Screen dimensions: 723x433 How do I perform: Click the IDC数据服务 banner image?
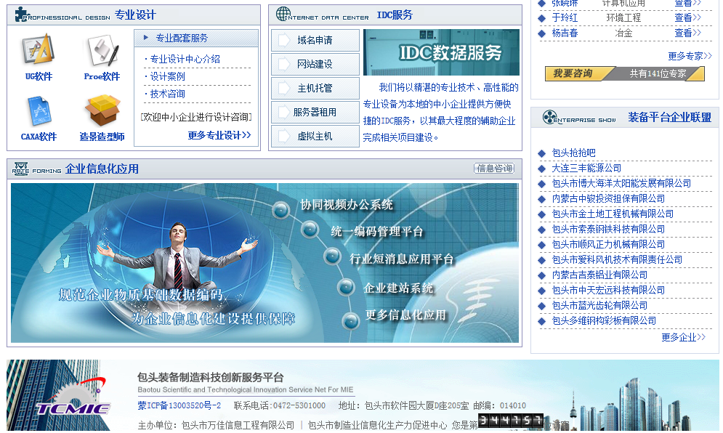[441, 52]
